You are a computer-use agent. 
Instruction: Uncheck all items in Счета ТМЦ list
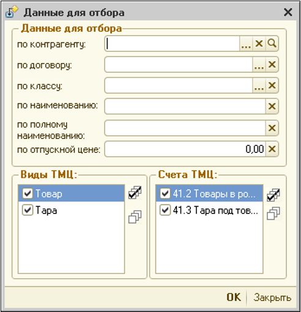[273, 214]
